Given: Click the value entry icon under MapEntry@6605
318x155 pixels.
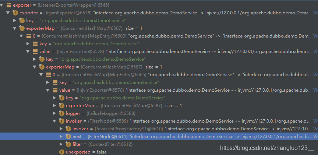Looking at the screenshot, I should pos(55,90).
